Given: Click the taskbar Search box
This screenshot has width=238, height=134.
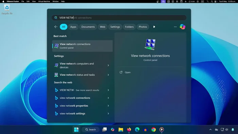Looking at the screenshot, I should (x=91, y=130).
